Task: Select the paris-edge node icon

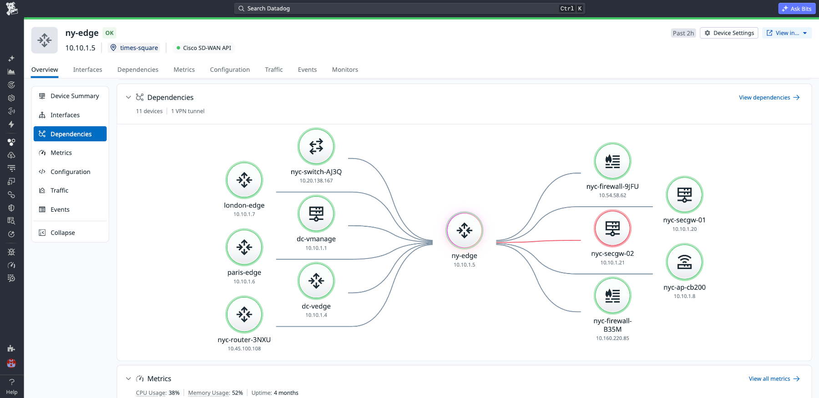Action: click(244, 247)
